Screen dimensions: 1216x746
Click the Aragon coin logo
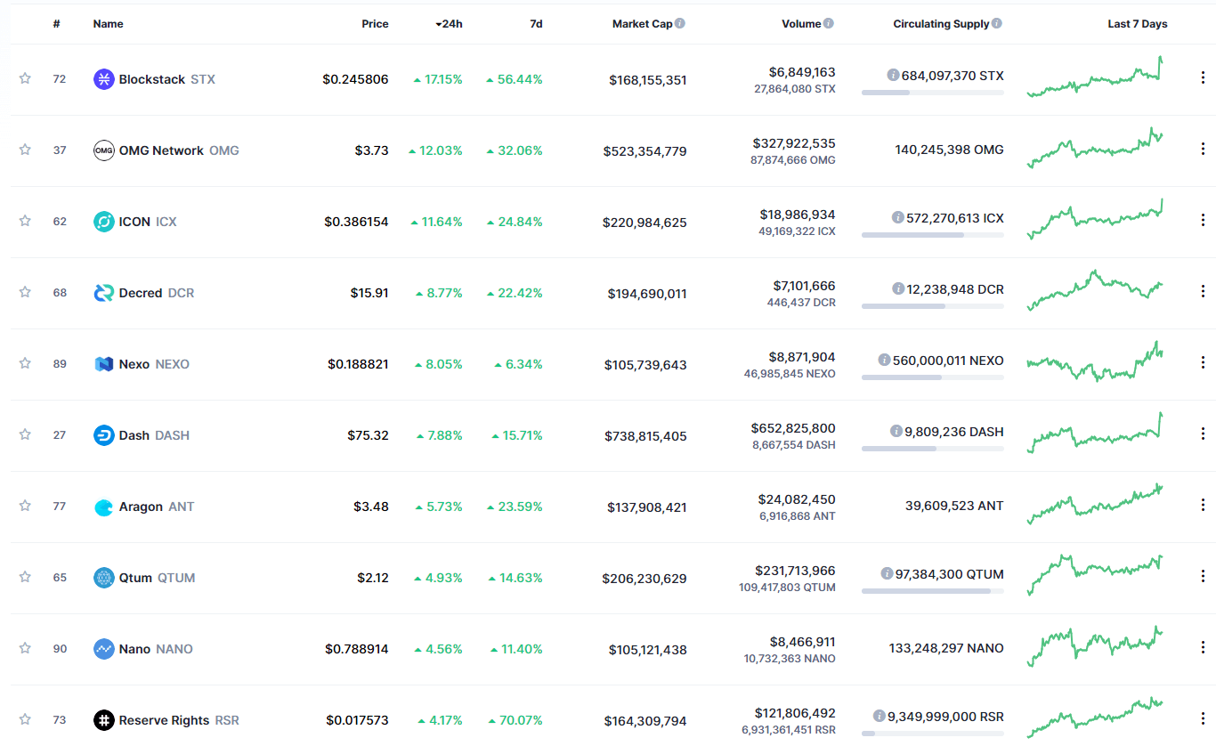pyautogui.click(x=104, y=507)
